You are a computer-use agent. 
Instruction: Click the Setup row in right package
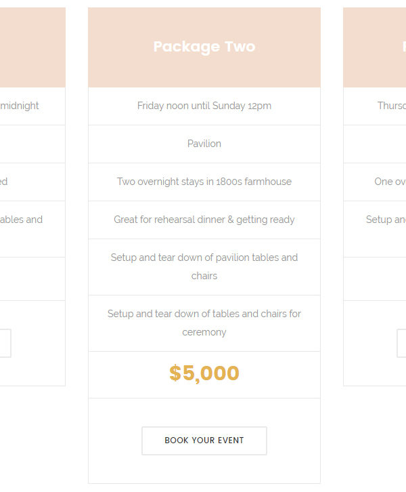[x=375, y=229]
